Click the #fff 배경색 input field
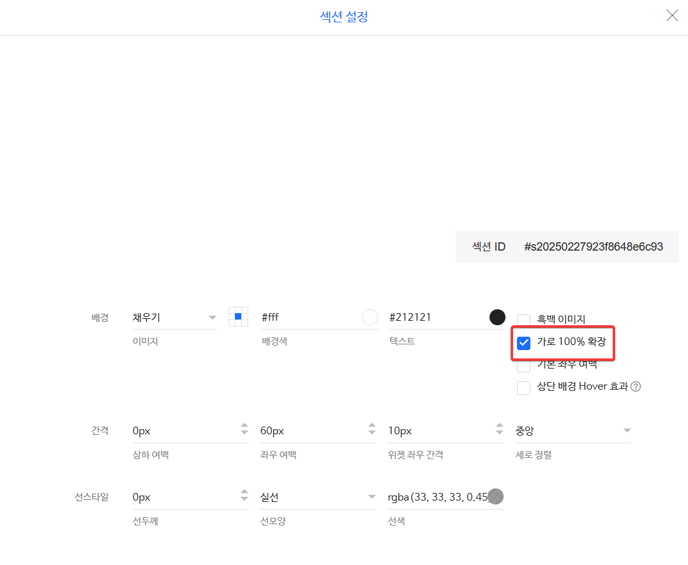The image size is (688, 565). (x=309, y=317)
